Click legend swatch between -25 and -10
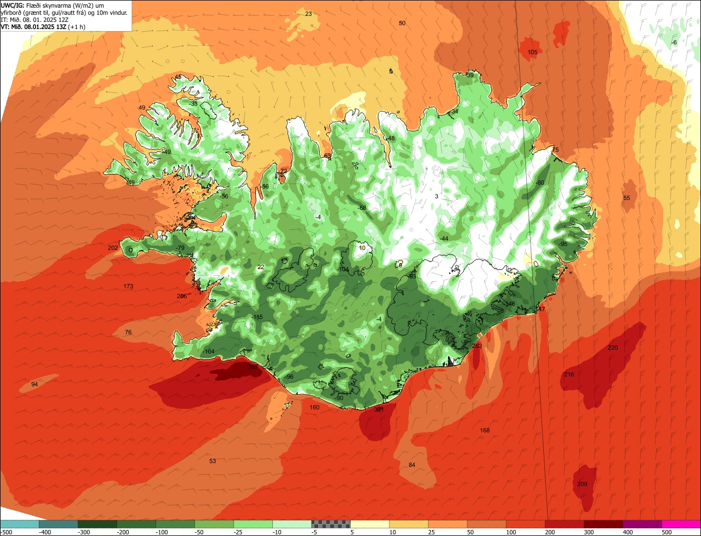 [253, 524]
